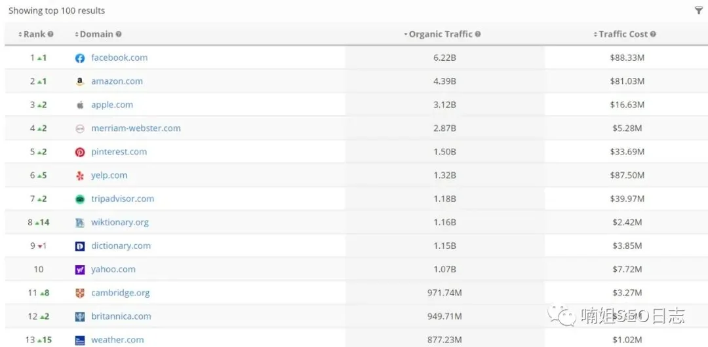Viewport: 708px width, 347px height.
Task: Click the weather.com favicon
Action: click(x=80, y=340)
